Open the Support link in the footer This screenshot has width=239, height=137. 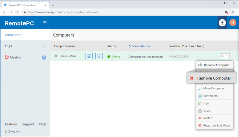coord(28,124)
